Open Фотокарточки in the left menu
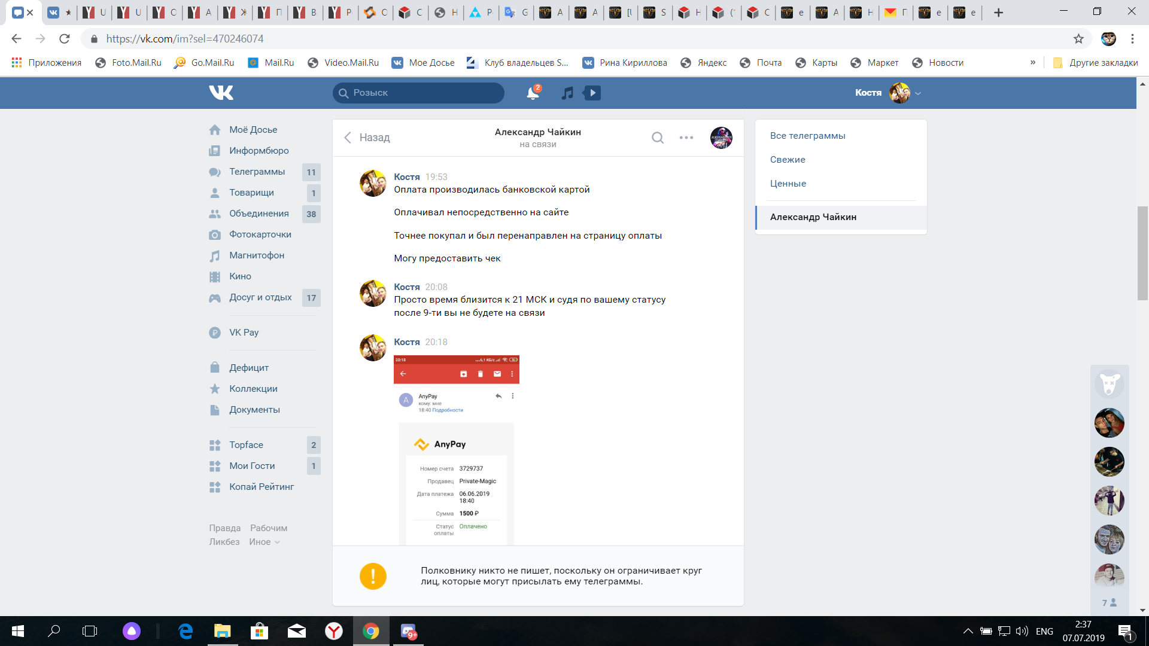The image size is (1149, 646). click(x=260, y=234)
